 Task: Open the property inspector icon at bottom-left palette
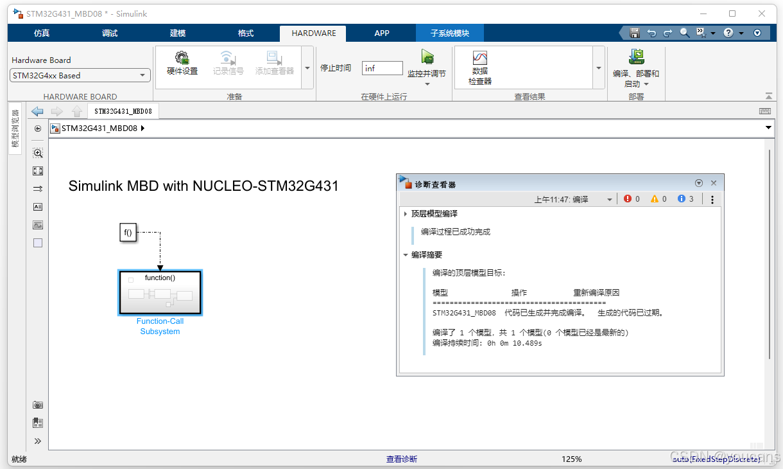[38, 423]
